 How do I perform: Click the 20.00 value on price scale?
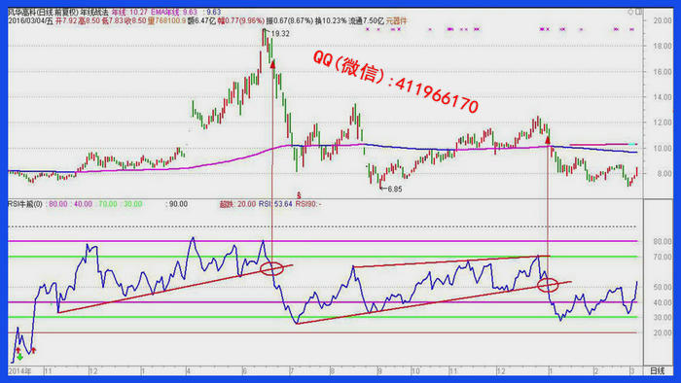point(663,20)
